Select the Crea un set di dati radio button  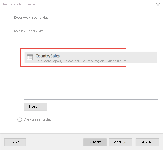click(x=20, y=119)
